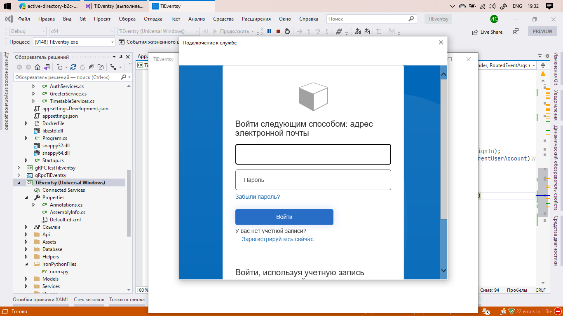Open the Расширения menu
563x316 pixels.
(256, 19)
